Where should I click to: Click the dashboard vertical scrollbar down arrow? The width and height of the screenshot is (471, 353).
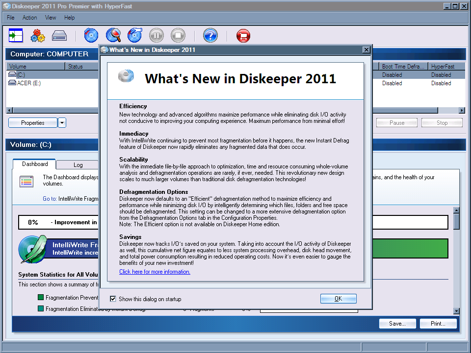click(x=456, y=311)
